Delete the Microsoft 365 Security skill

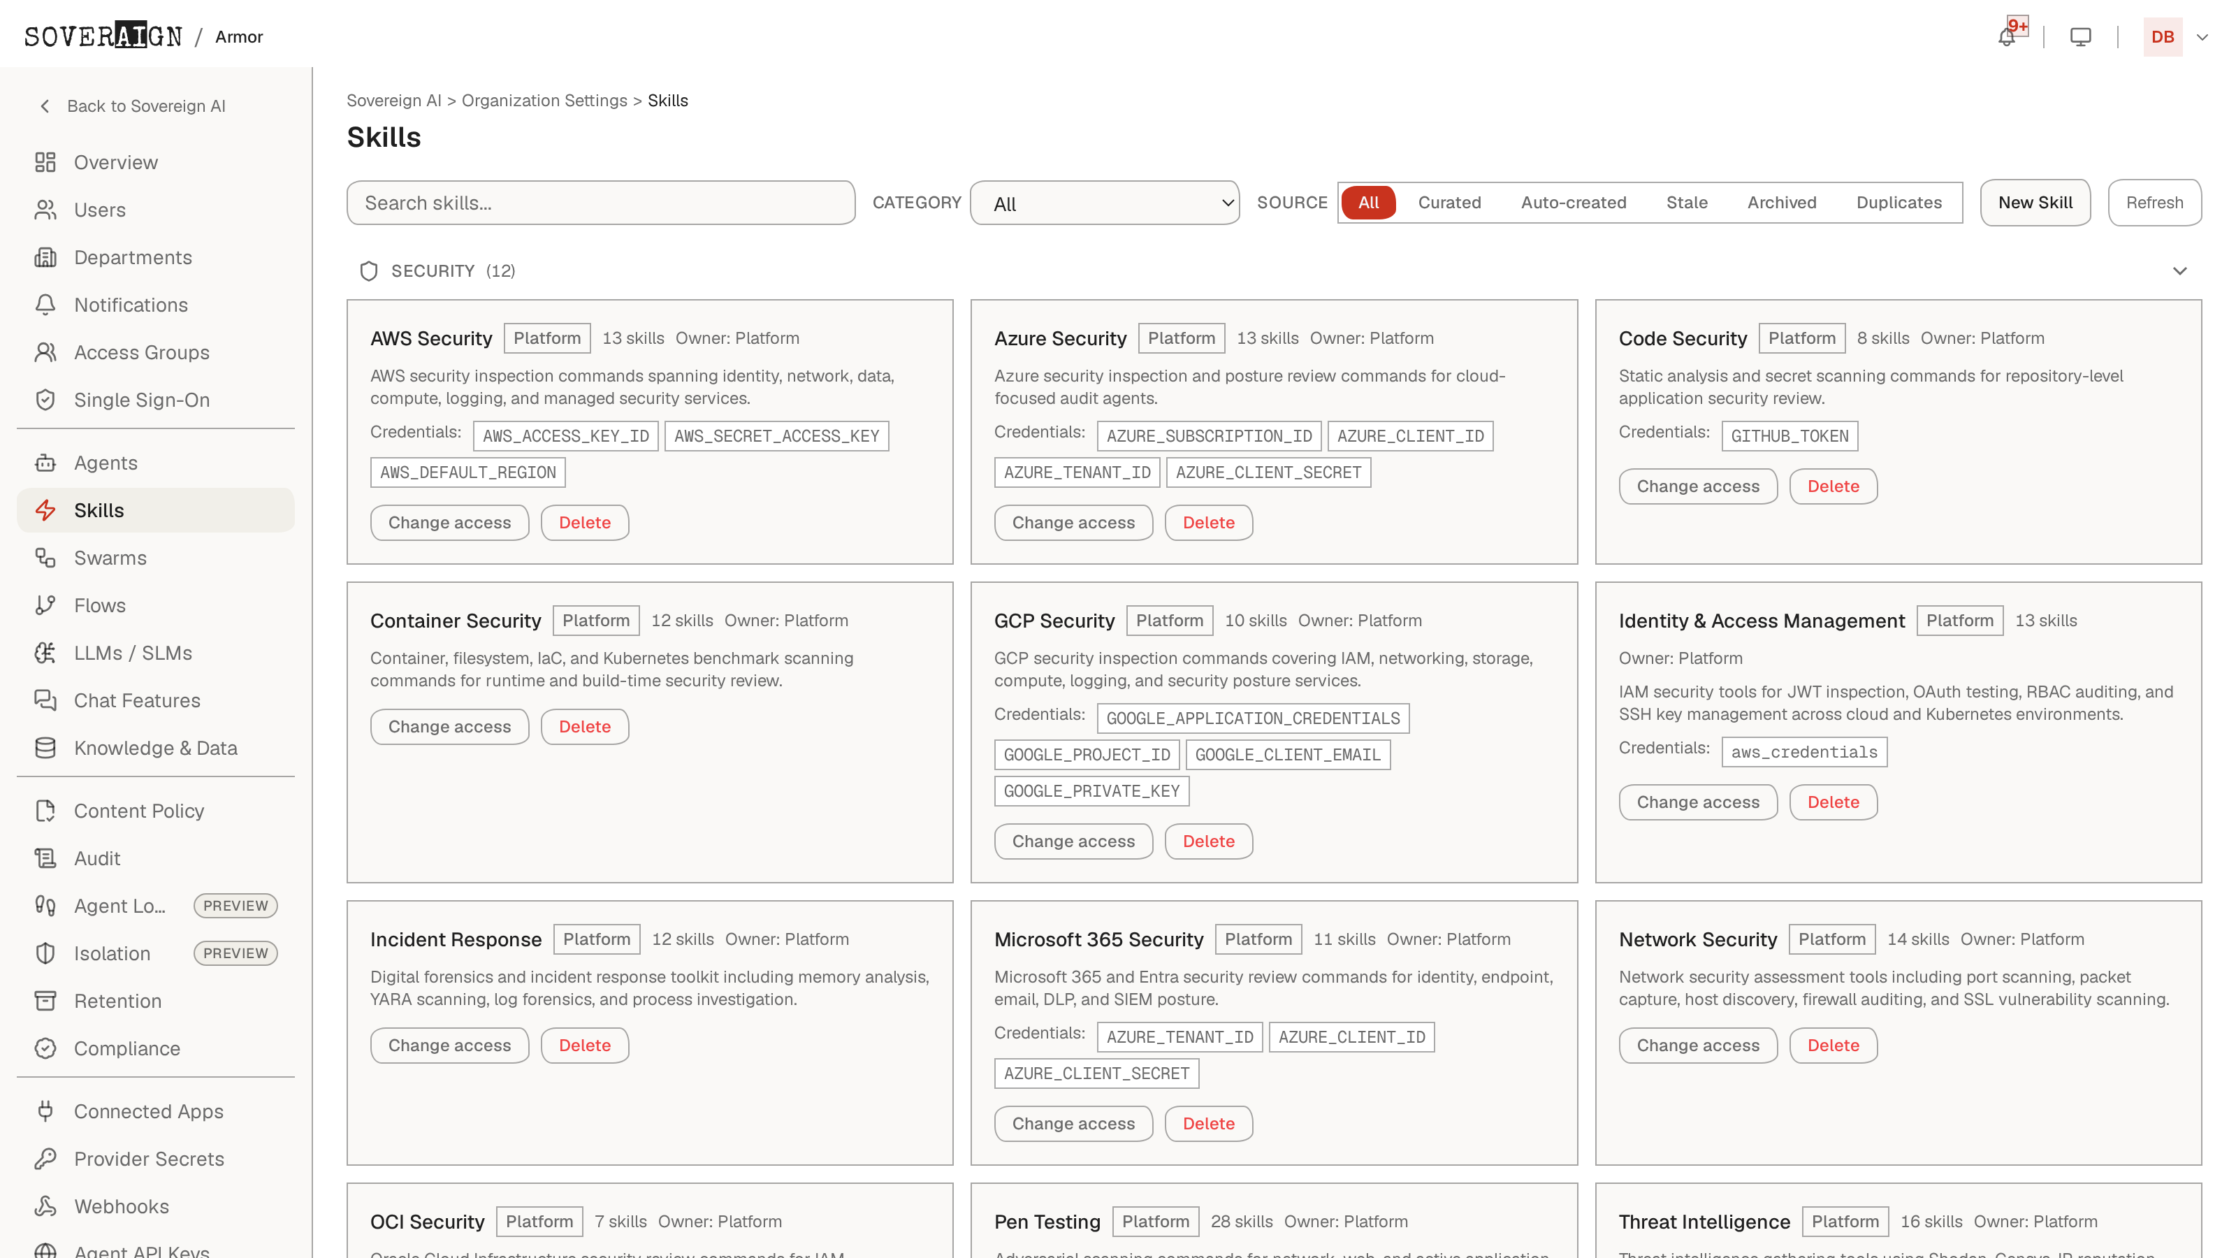(x=1208, y=1123)
